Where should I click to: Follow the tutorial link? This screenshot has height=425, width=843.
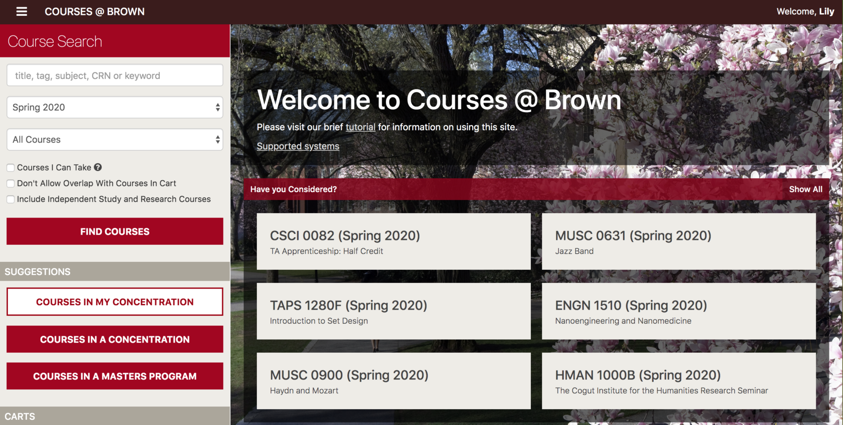pyautogui.click(x=360, y=127)
